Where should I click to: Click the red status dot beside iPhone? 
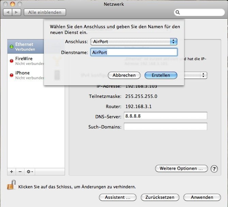[x=12, y=75]
